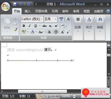Switch to Web Layout view
Viewport: 111px width, 99px height.
tap(48, 96)
